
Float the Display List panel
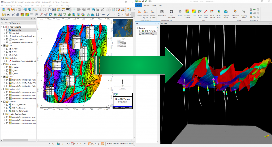pyautogui.click(x=31, y=19)
